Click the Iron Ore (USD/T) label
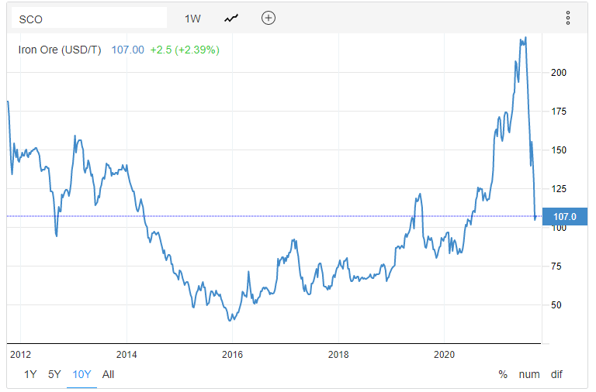This screenshot has width=596, height=392. pyautogui.click(x=60, y=50)
